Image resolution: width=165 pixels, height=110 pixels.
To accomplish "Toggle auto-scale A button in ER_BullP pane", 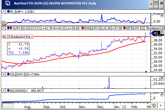I will click(x=162, y=15).
